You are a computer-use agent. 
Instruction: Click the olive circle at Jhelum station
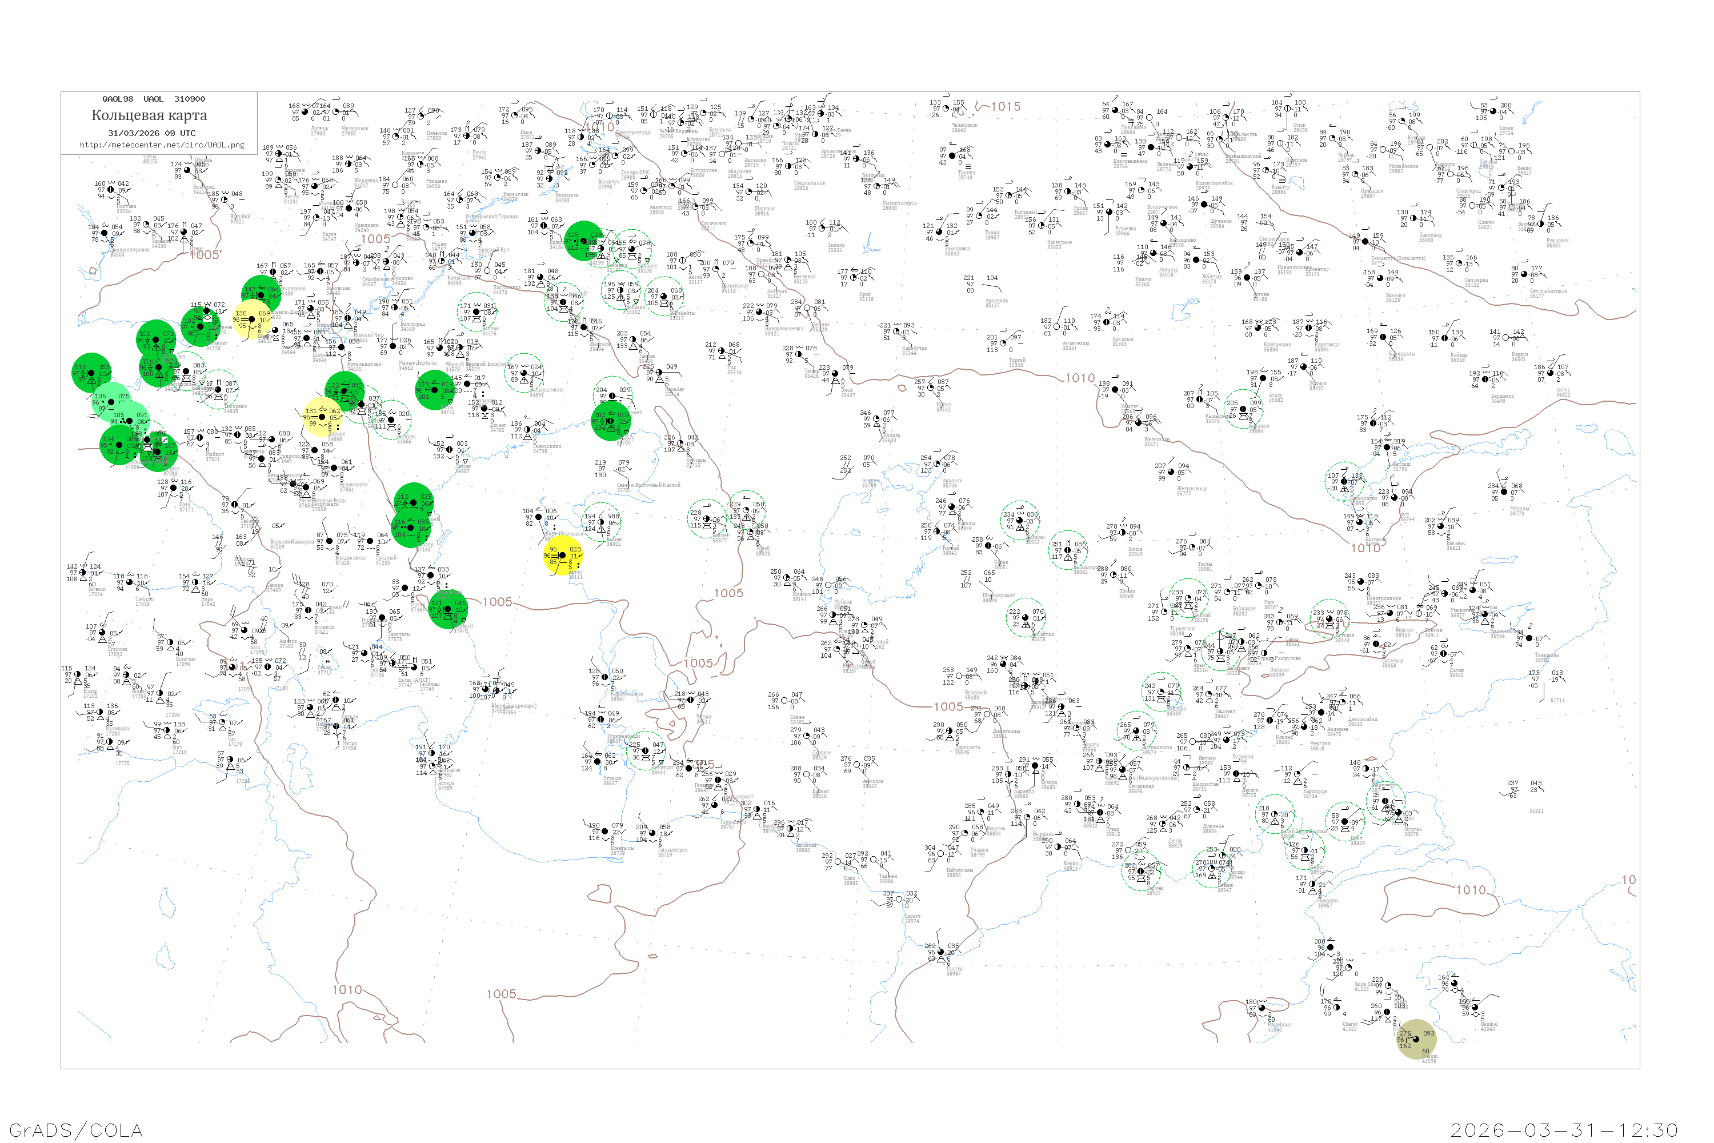coord(1416,1039)
